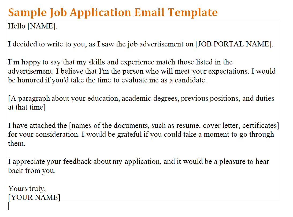The width and height of the screenshot is (293, 217).
Task: Click the 'Sample Job Application Email Template' heading
Action: click(x=113, y=13)
